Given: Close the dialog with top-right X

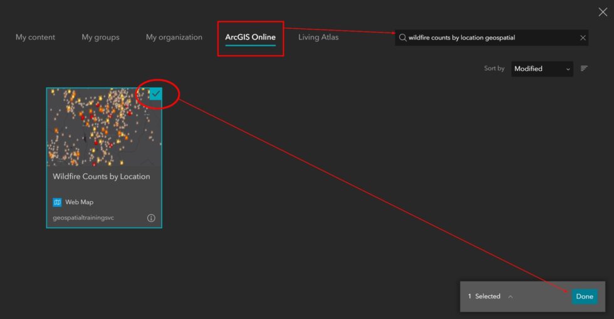Looking at the screenshot, I should coord(603,12).
